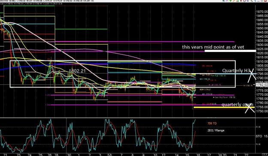The height and width of the screenshot is (156, 268).
Task: Click the 1750.00 price axis label
Action: pos(262,111)
